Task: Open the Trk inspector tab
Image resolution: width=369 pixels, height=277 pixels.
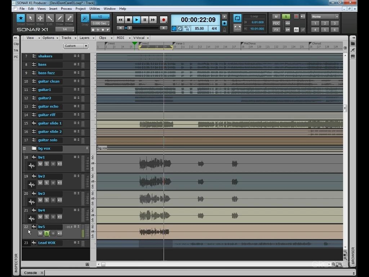Action: tap(16, 50)
